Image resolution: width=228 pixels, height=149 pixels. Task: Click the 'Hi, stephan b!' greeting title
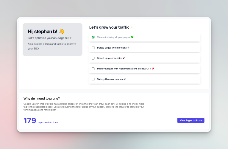[x=43, y=31]
